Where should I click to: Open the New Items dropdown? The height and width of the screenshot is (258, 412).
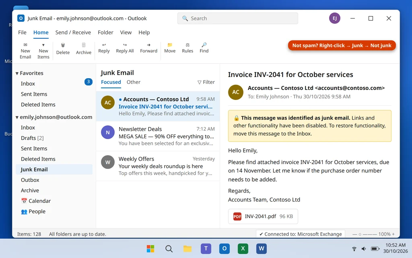(x=43, y=51)
